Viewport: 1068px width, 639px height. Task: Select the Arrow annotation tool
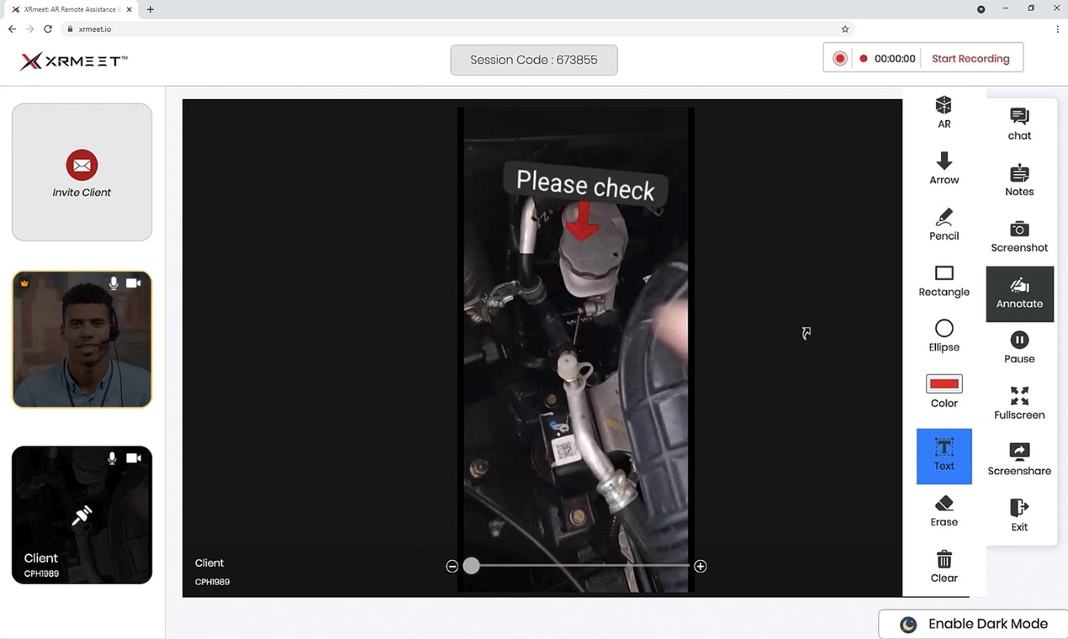coord(944,168)
